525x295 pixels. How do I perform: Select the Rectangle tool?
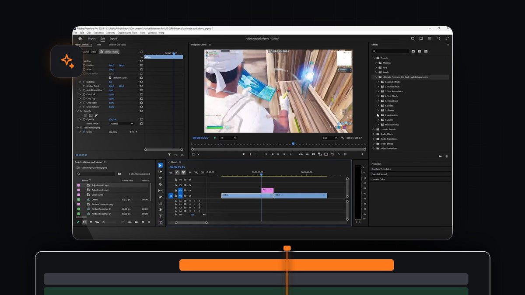pyautogui.click(x=160, y=204)
